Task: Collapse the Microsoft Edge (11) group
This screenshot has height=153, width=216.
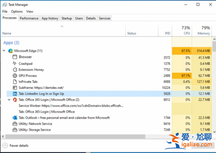Action: (4, 51)
